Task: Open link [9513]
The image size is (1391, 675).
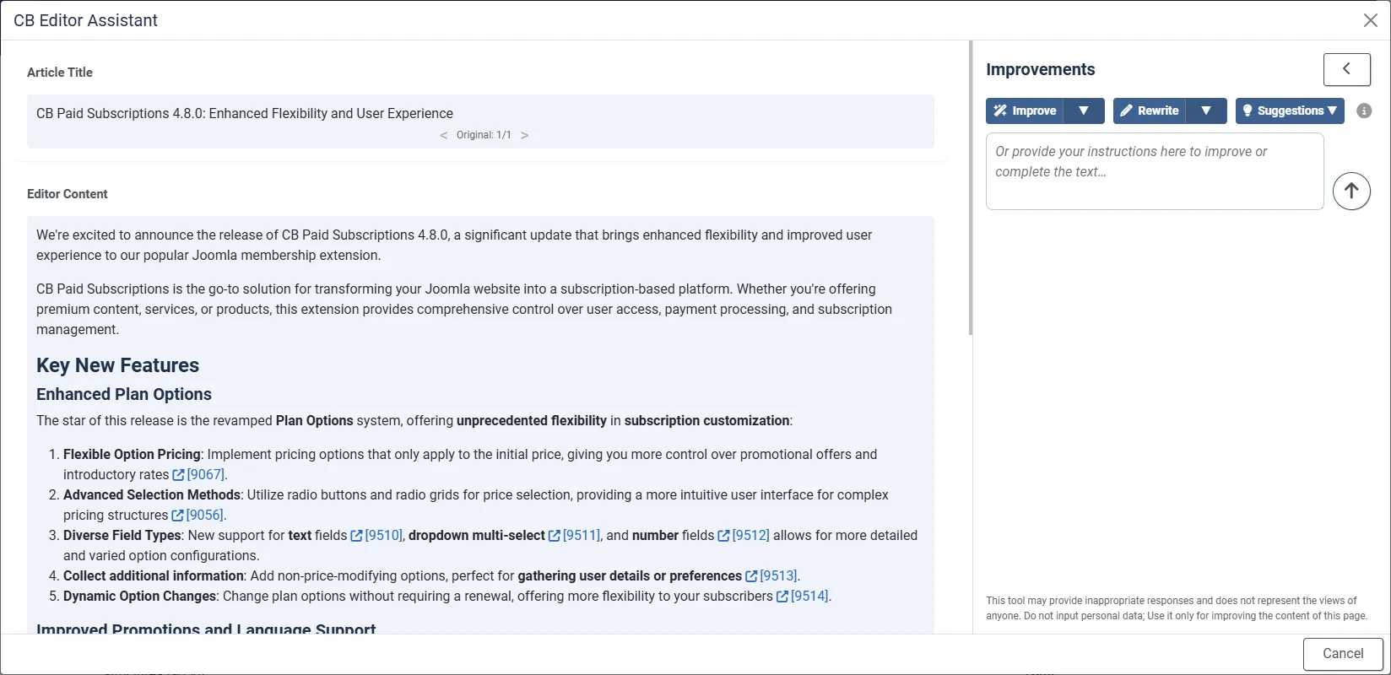Action: click(771, 576)
